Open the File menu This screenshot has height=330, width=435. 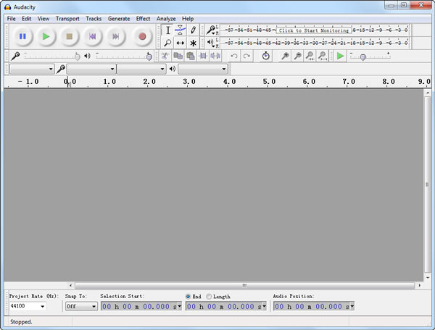(x=11, y=19)
